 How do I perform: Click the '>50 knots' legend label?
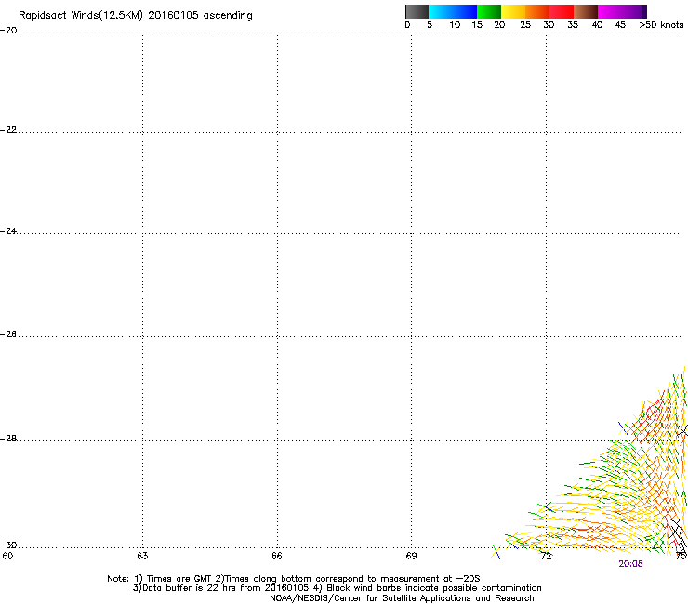click(x=661, y=25)
